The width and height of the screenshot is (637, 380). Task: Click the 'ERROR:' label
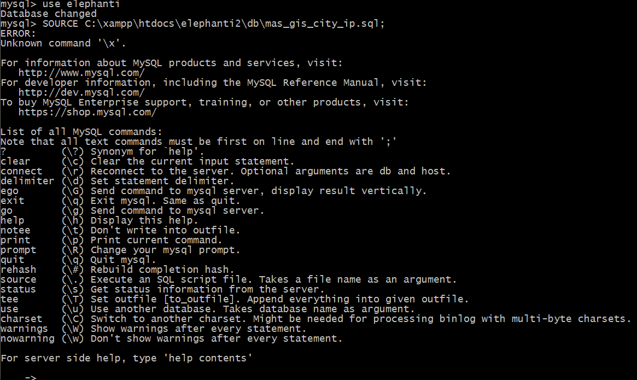click(18, 33)
